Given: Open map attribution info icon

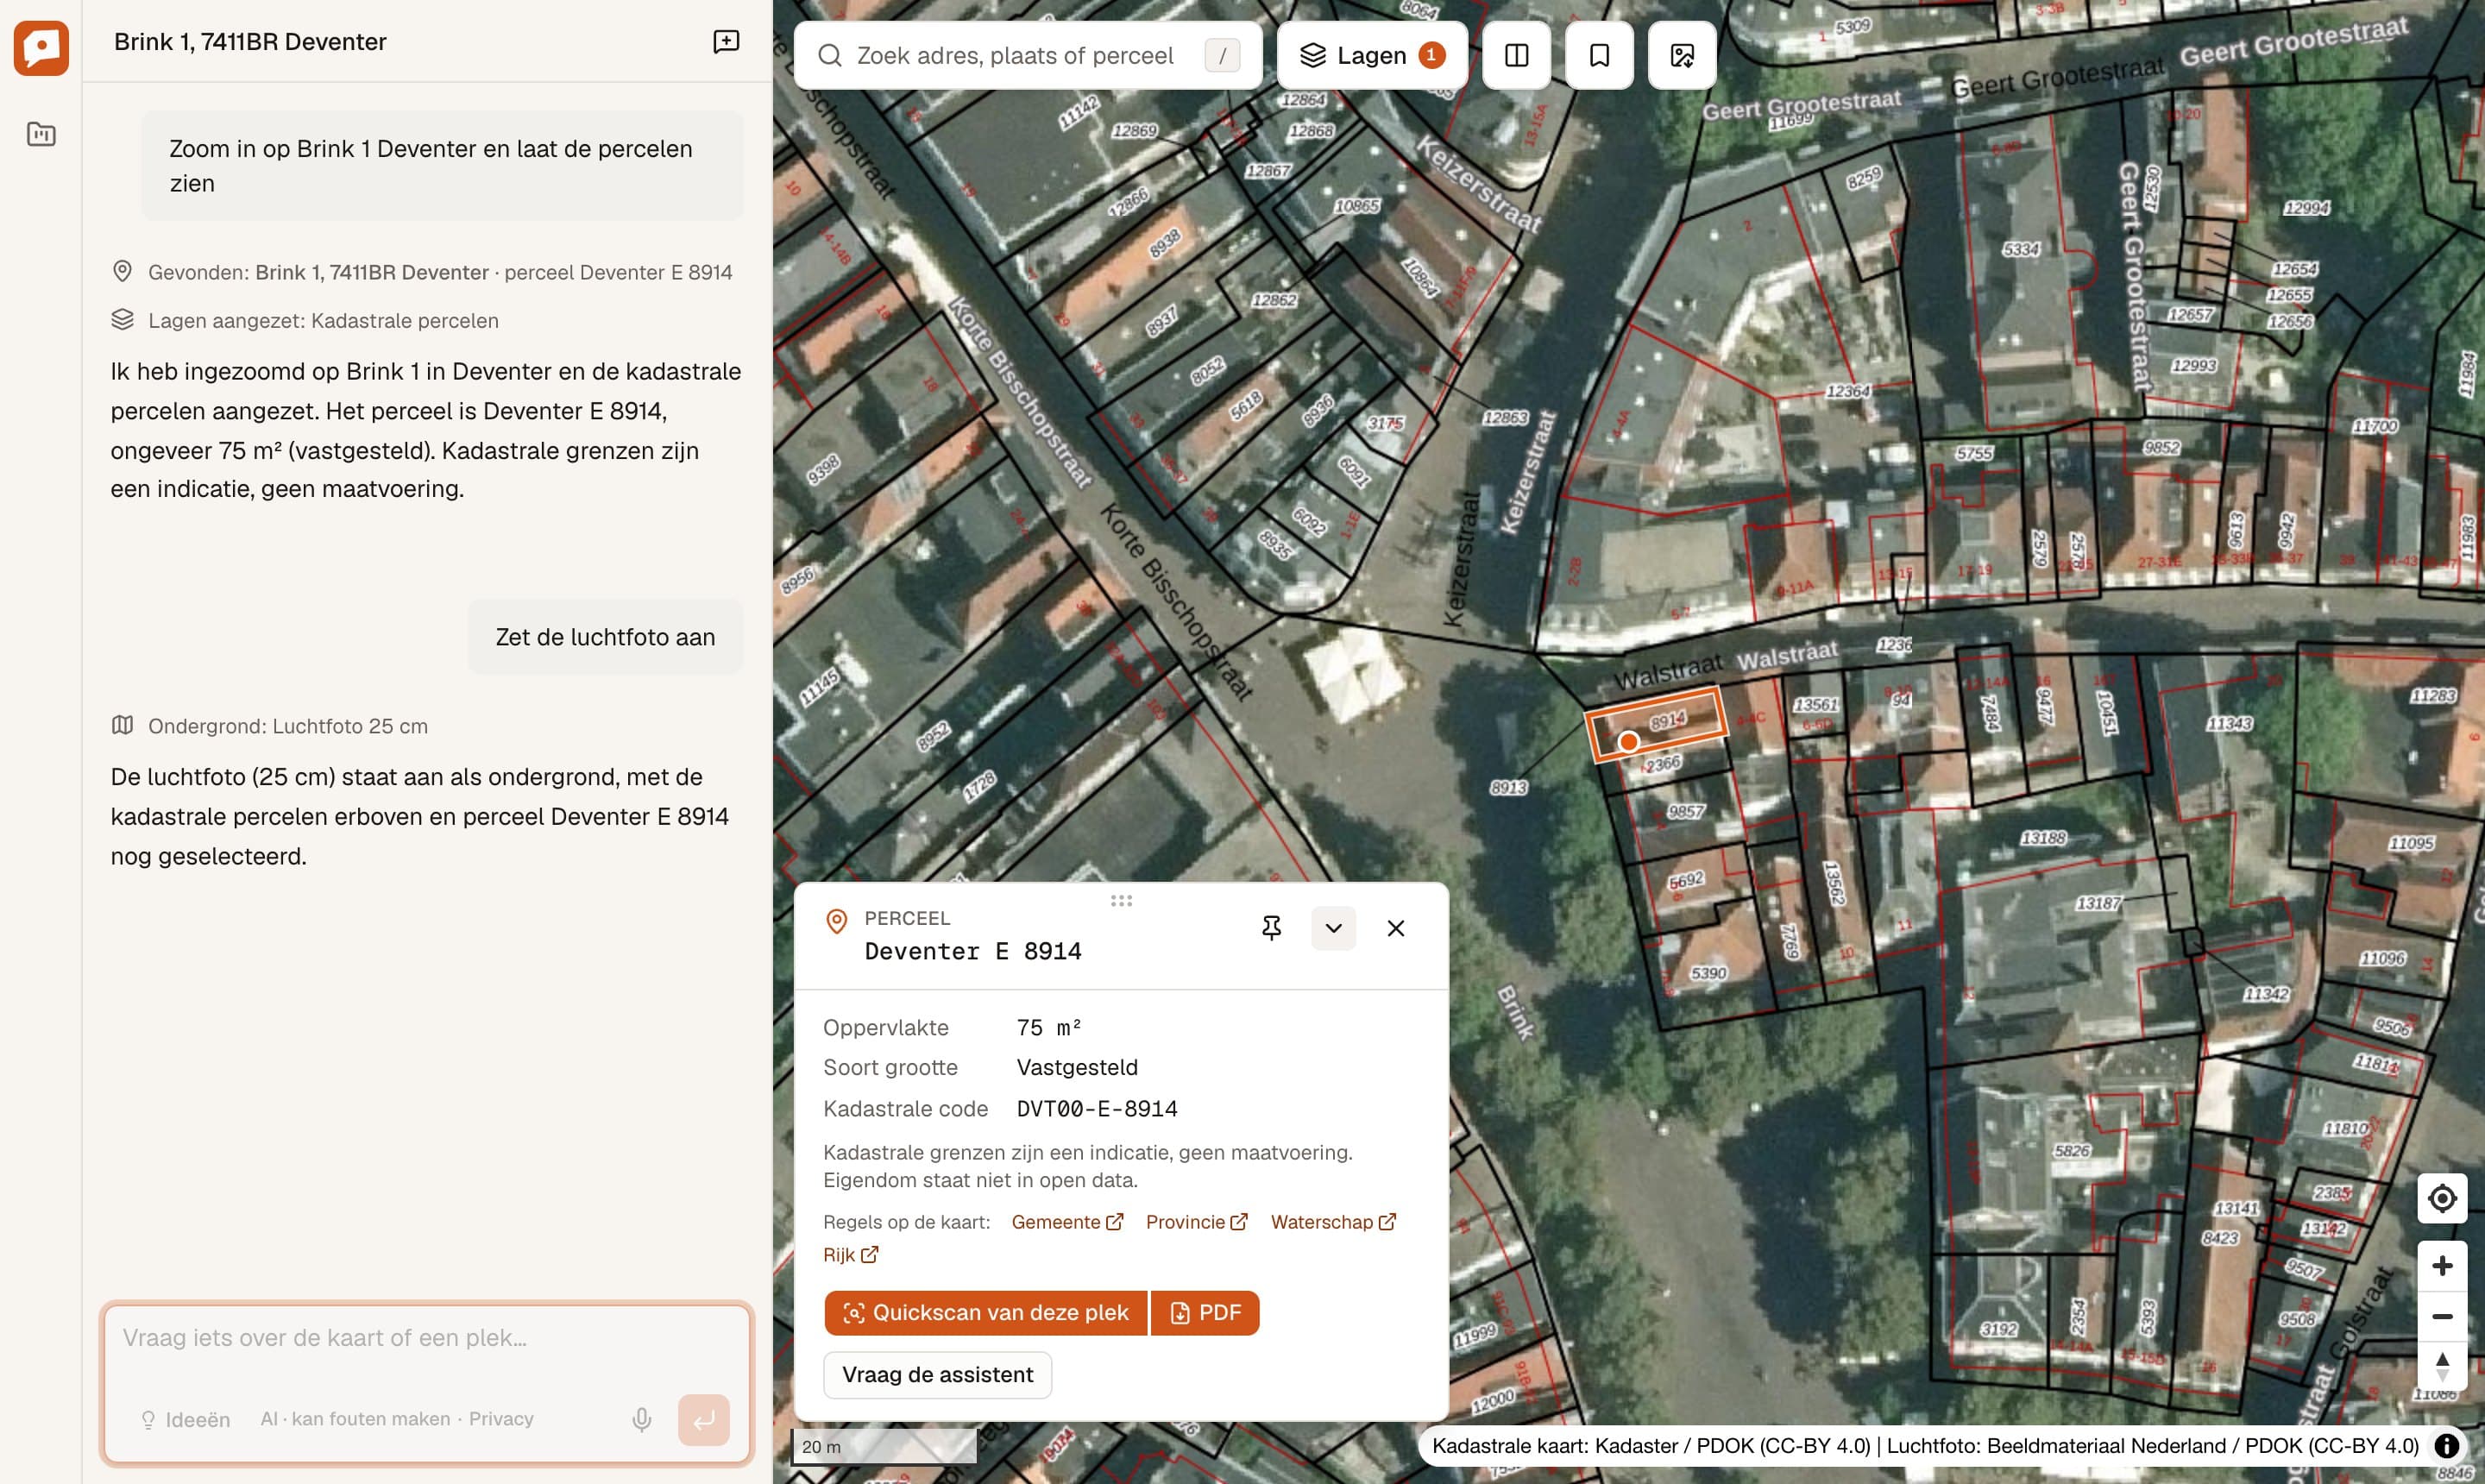Looking at the screenshot, I should pos(2446,1446).
